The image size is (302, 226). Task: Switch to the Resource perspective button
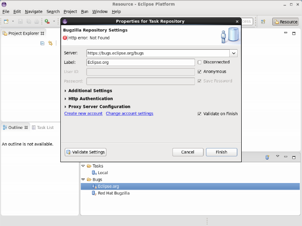[x=286, y=22]
